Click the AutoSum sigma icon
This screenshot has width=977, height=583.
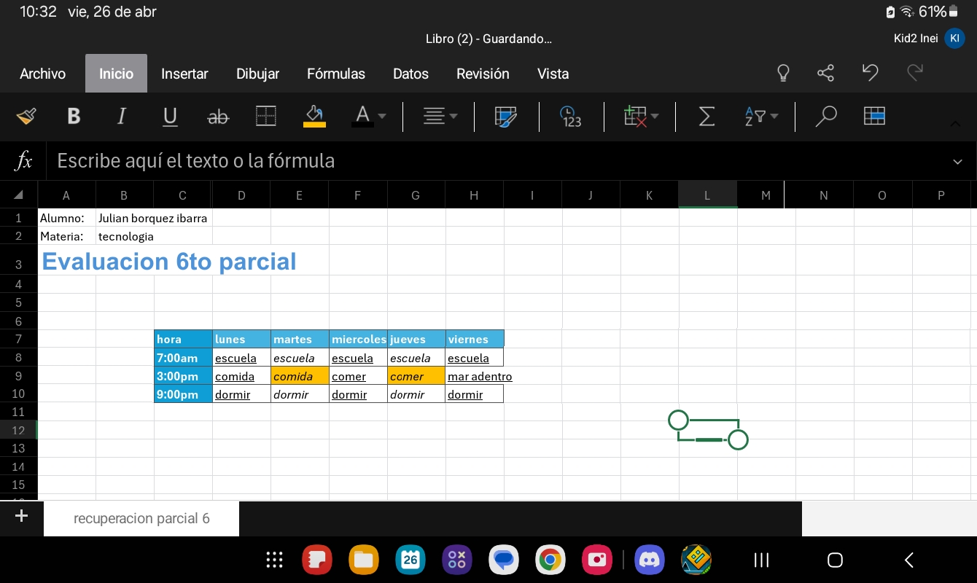tap(707, 117)
